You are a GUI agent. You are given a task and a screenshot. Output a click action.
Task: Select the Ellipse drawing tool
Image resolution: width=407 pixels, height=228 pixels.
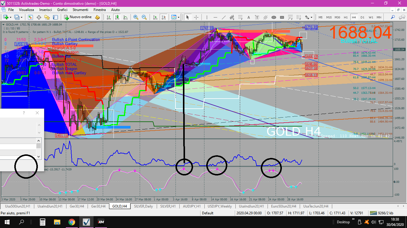274,17
